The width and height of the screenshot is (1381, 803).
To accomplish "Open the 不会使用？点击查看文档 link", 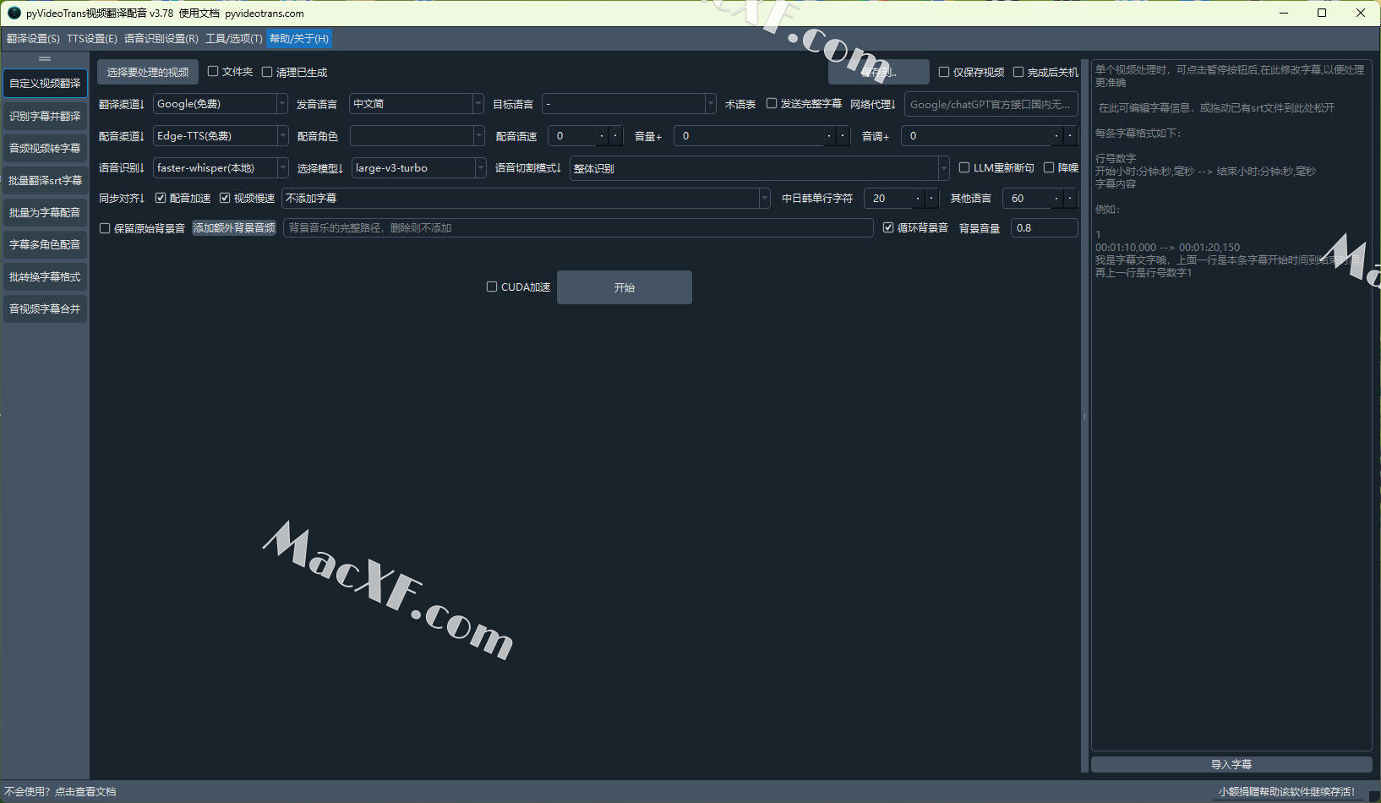I will point(60,792).
